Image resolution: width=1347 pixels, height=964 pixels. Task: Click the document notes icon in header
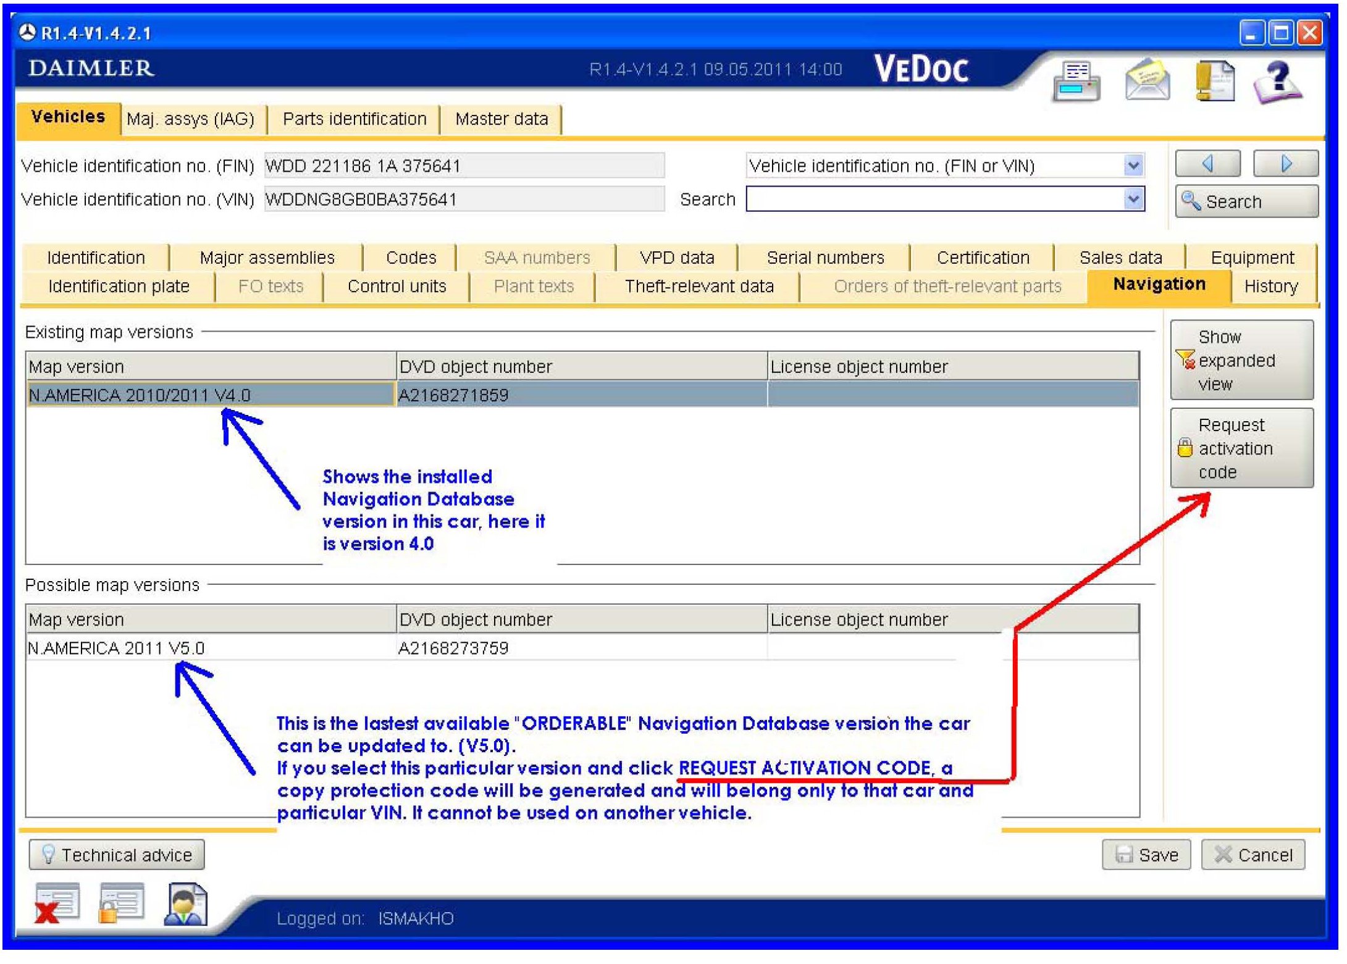(x=1214, y=81)
